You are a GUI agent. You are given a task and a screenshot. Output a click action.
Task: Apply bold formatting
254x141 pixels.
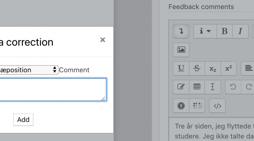(x=224, y=31)
